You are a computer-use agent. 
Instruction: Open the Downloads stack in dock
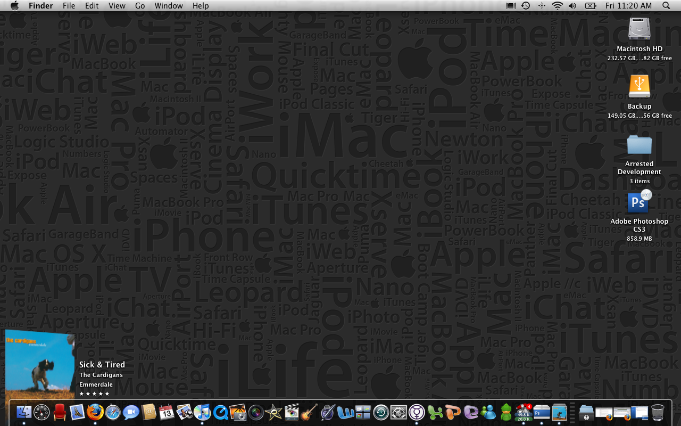point(586,412)
